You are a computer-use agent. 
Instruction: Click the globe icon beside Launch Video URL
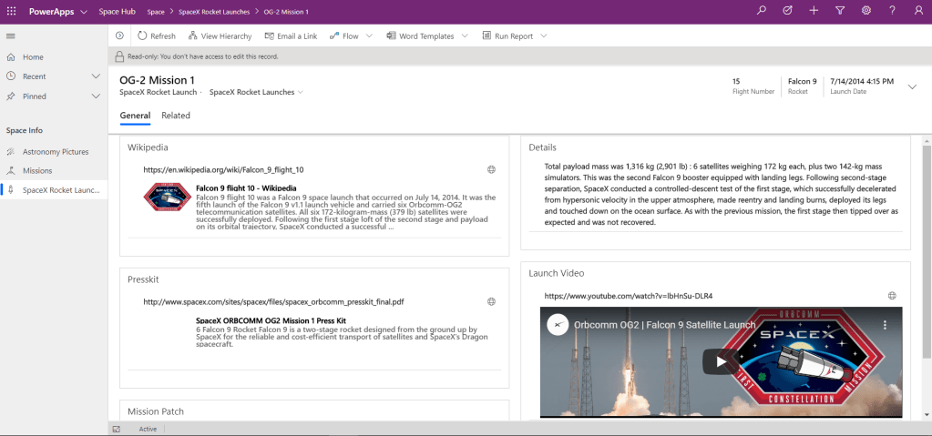point(892,296)
